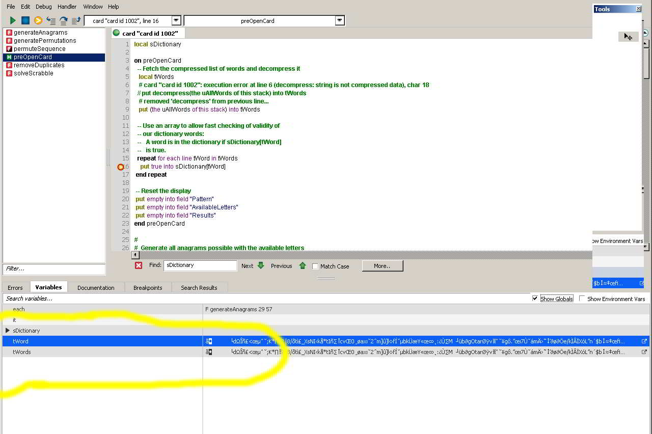Click the green Run (continue) debug icon
This screenshot has height=434, width=652.
[13, 21]
